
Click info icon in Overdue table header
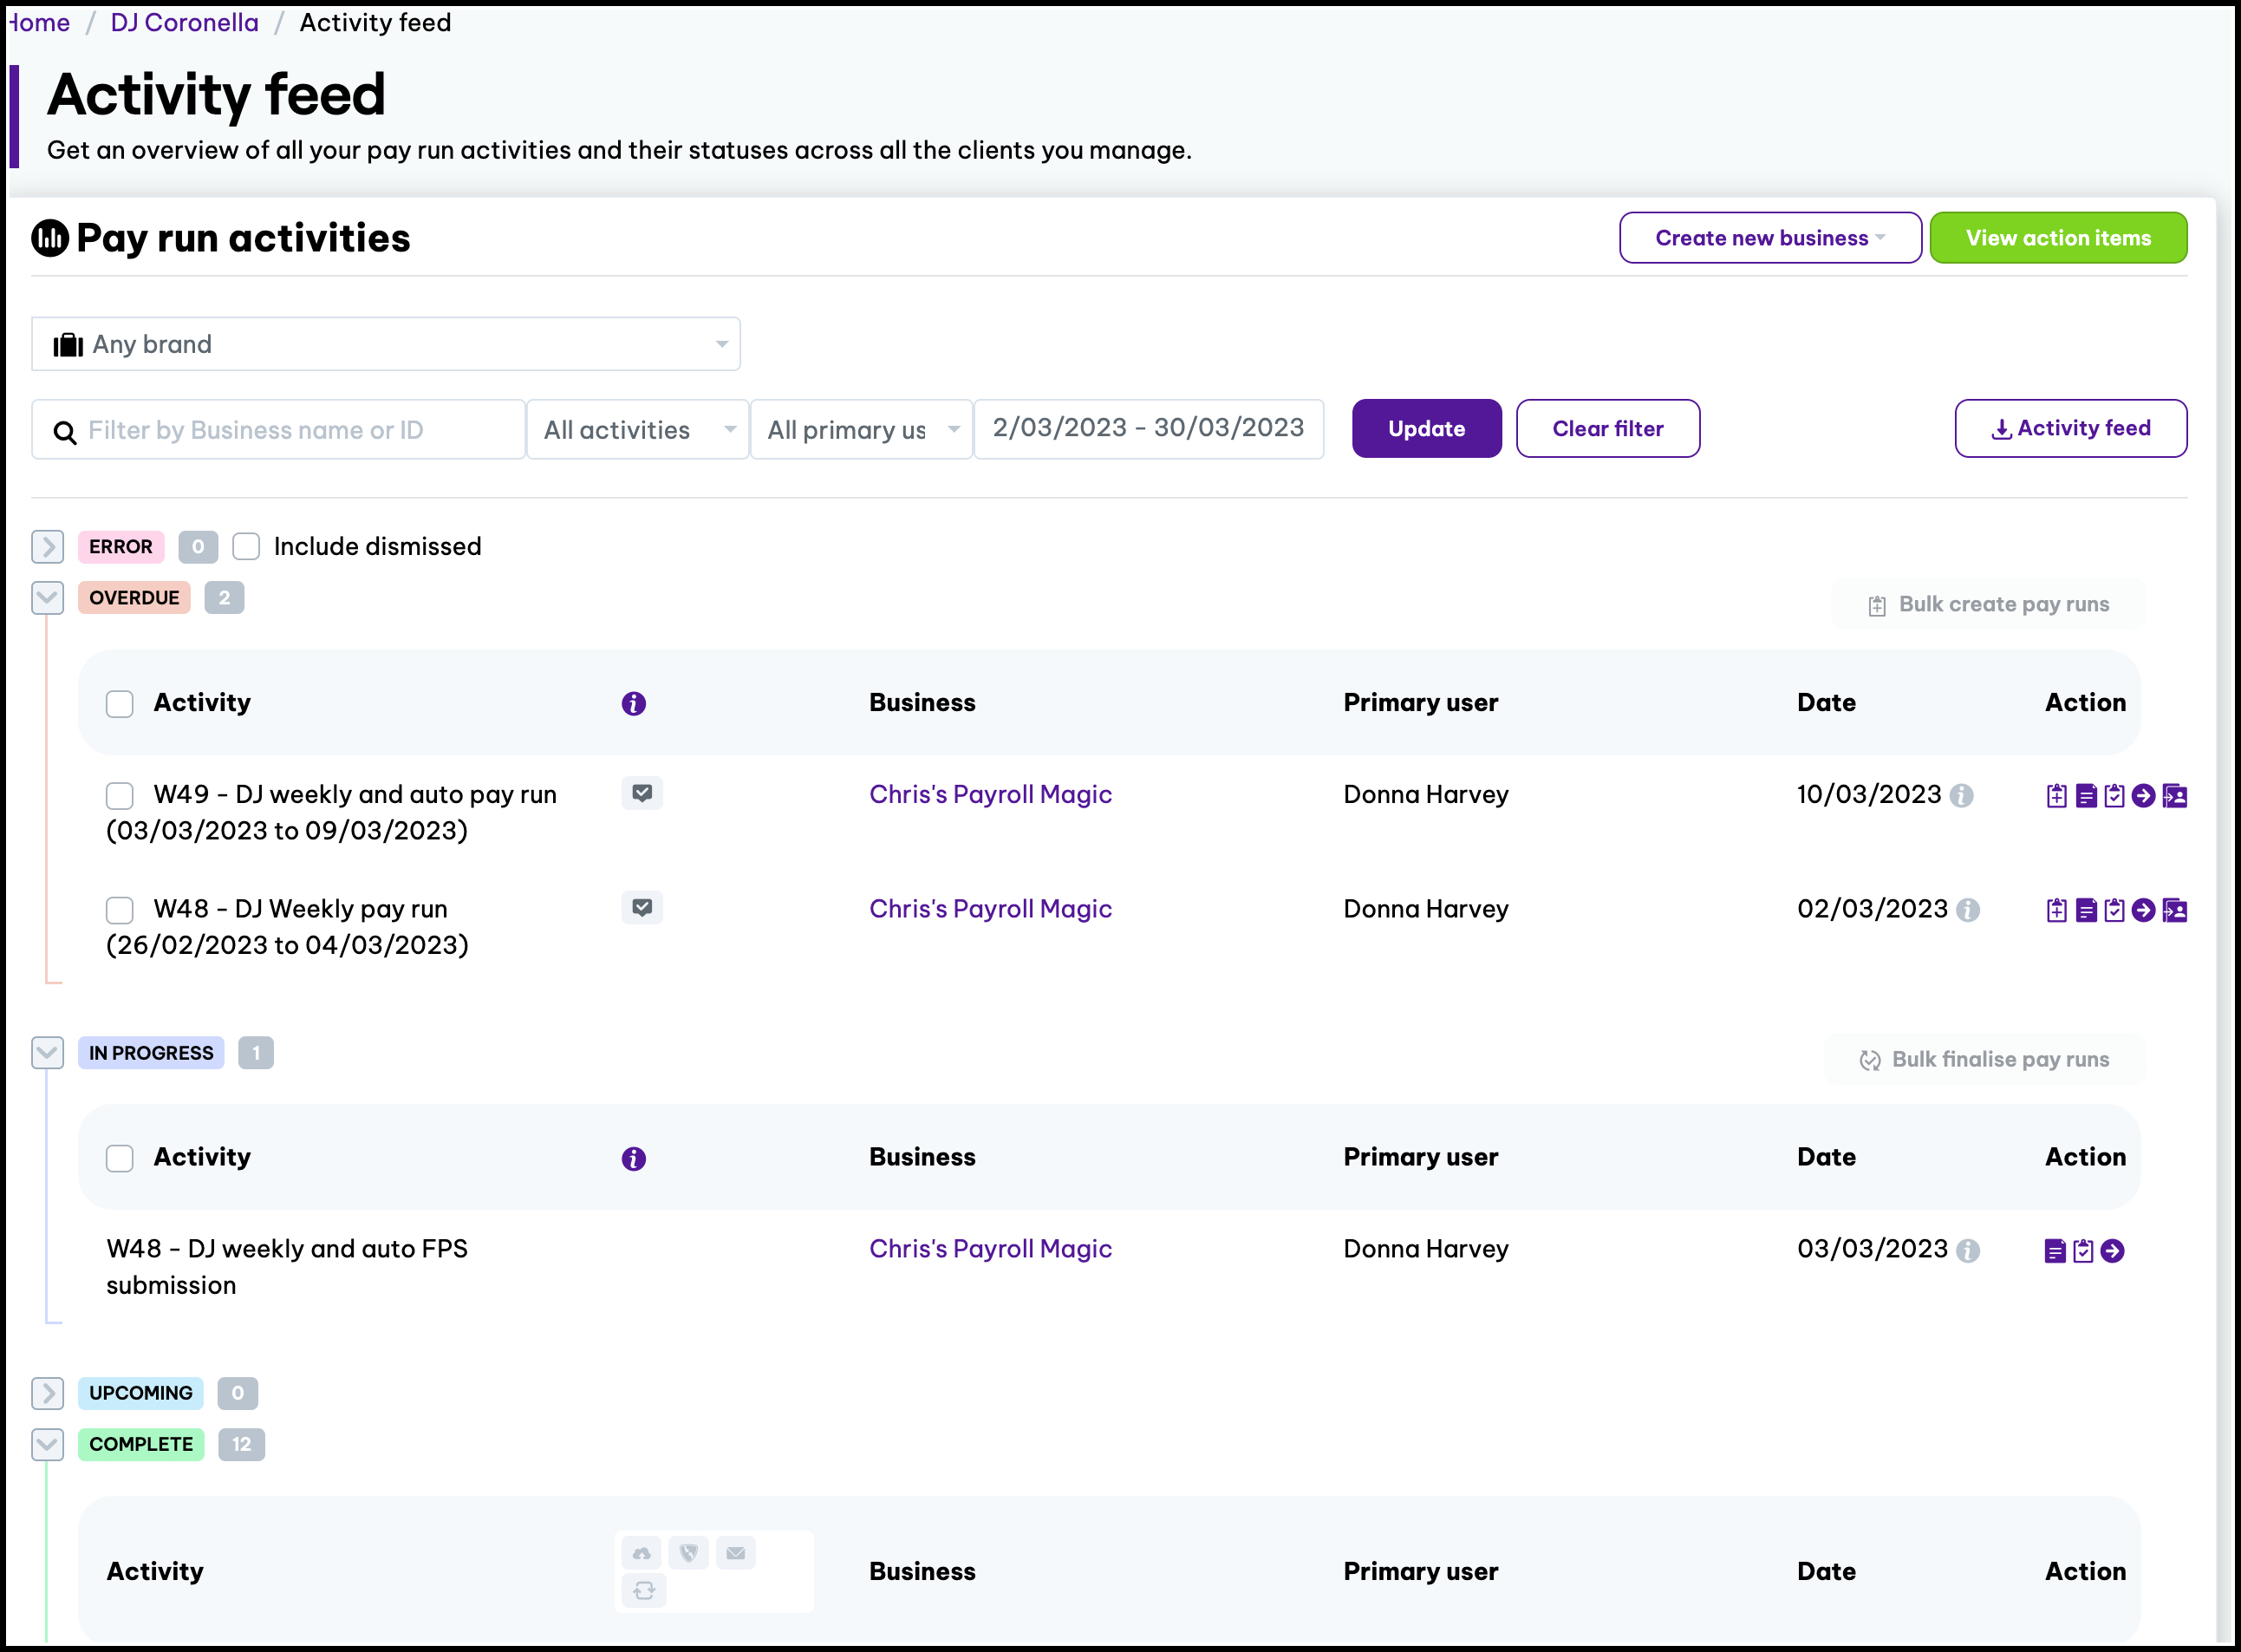(x=634, y=704)
